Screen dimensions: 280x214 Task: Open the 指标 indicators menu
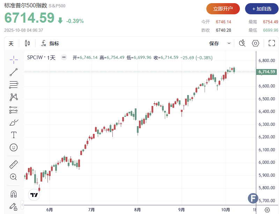(50, 44)
